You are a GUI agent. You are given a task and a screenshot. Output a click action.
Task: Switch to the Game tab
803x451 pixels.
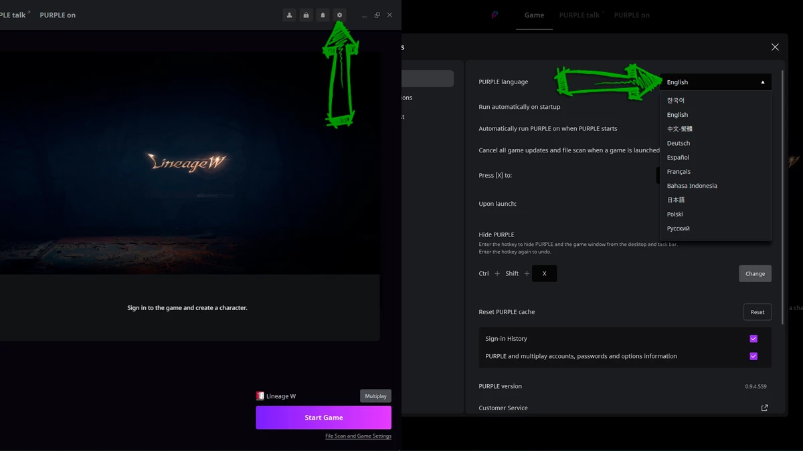tap(534, 15)
